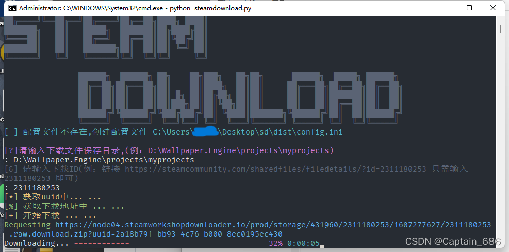Click the '2311180253 即可)' hint line
Image resolution: width=509 pixels, height=252 pixels.
pos(41,178)
